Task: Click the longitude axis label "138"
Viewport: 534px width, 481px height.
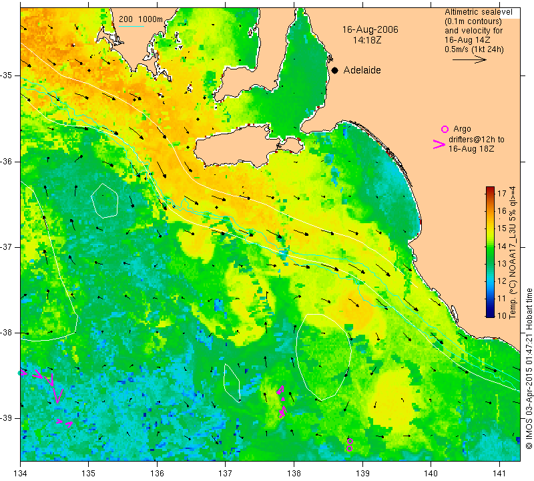Action: pos(294,474)
